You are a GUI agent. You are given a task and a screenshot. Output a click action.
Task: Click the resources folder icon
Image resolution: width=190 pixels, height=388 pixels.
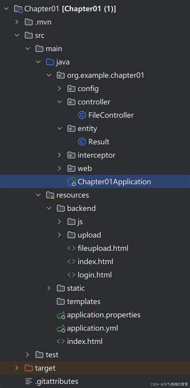51,195
